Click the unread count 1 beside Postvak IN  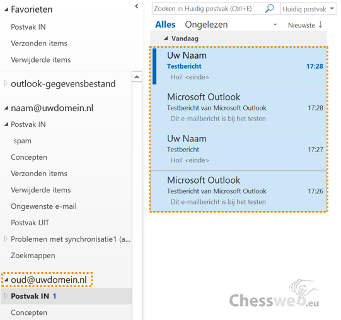(54, 296)
